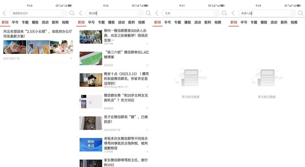This screenshot has width=305, height=167.
Task: Go back from the 省政府办公厅 search screen
Action: [x=4, y=13]
